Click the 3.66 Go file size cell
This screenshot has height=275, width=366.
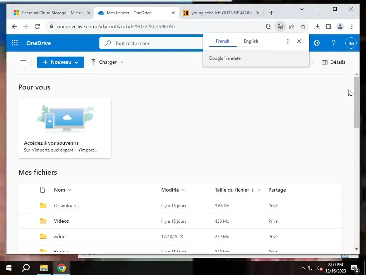coord(222,206)
